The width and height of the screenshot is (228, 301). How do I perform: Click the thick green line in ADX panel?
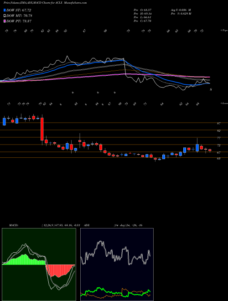(x=115, y=292)
